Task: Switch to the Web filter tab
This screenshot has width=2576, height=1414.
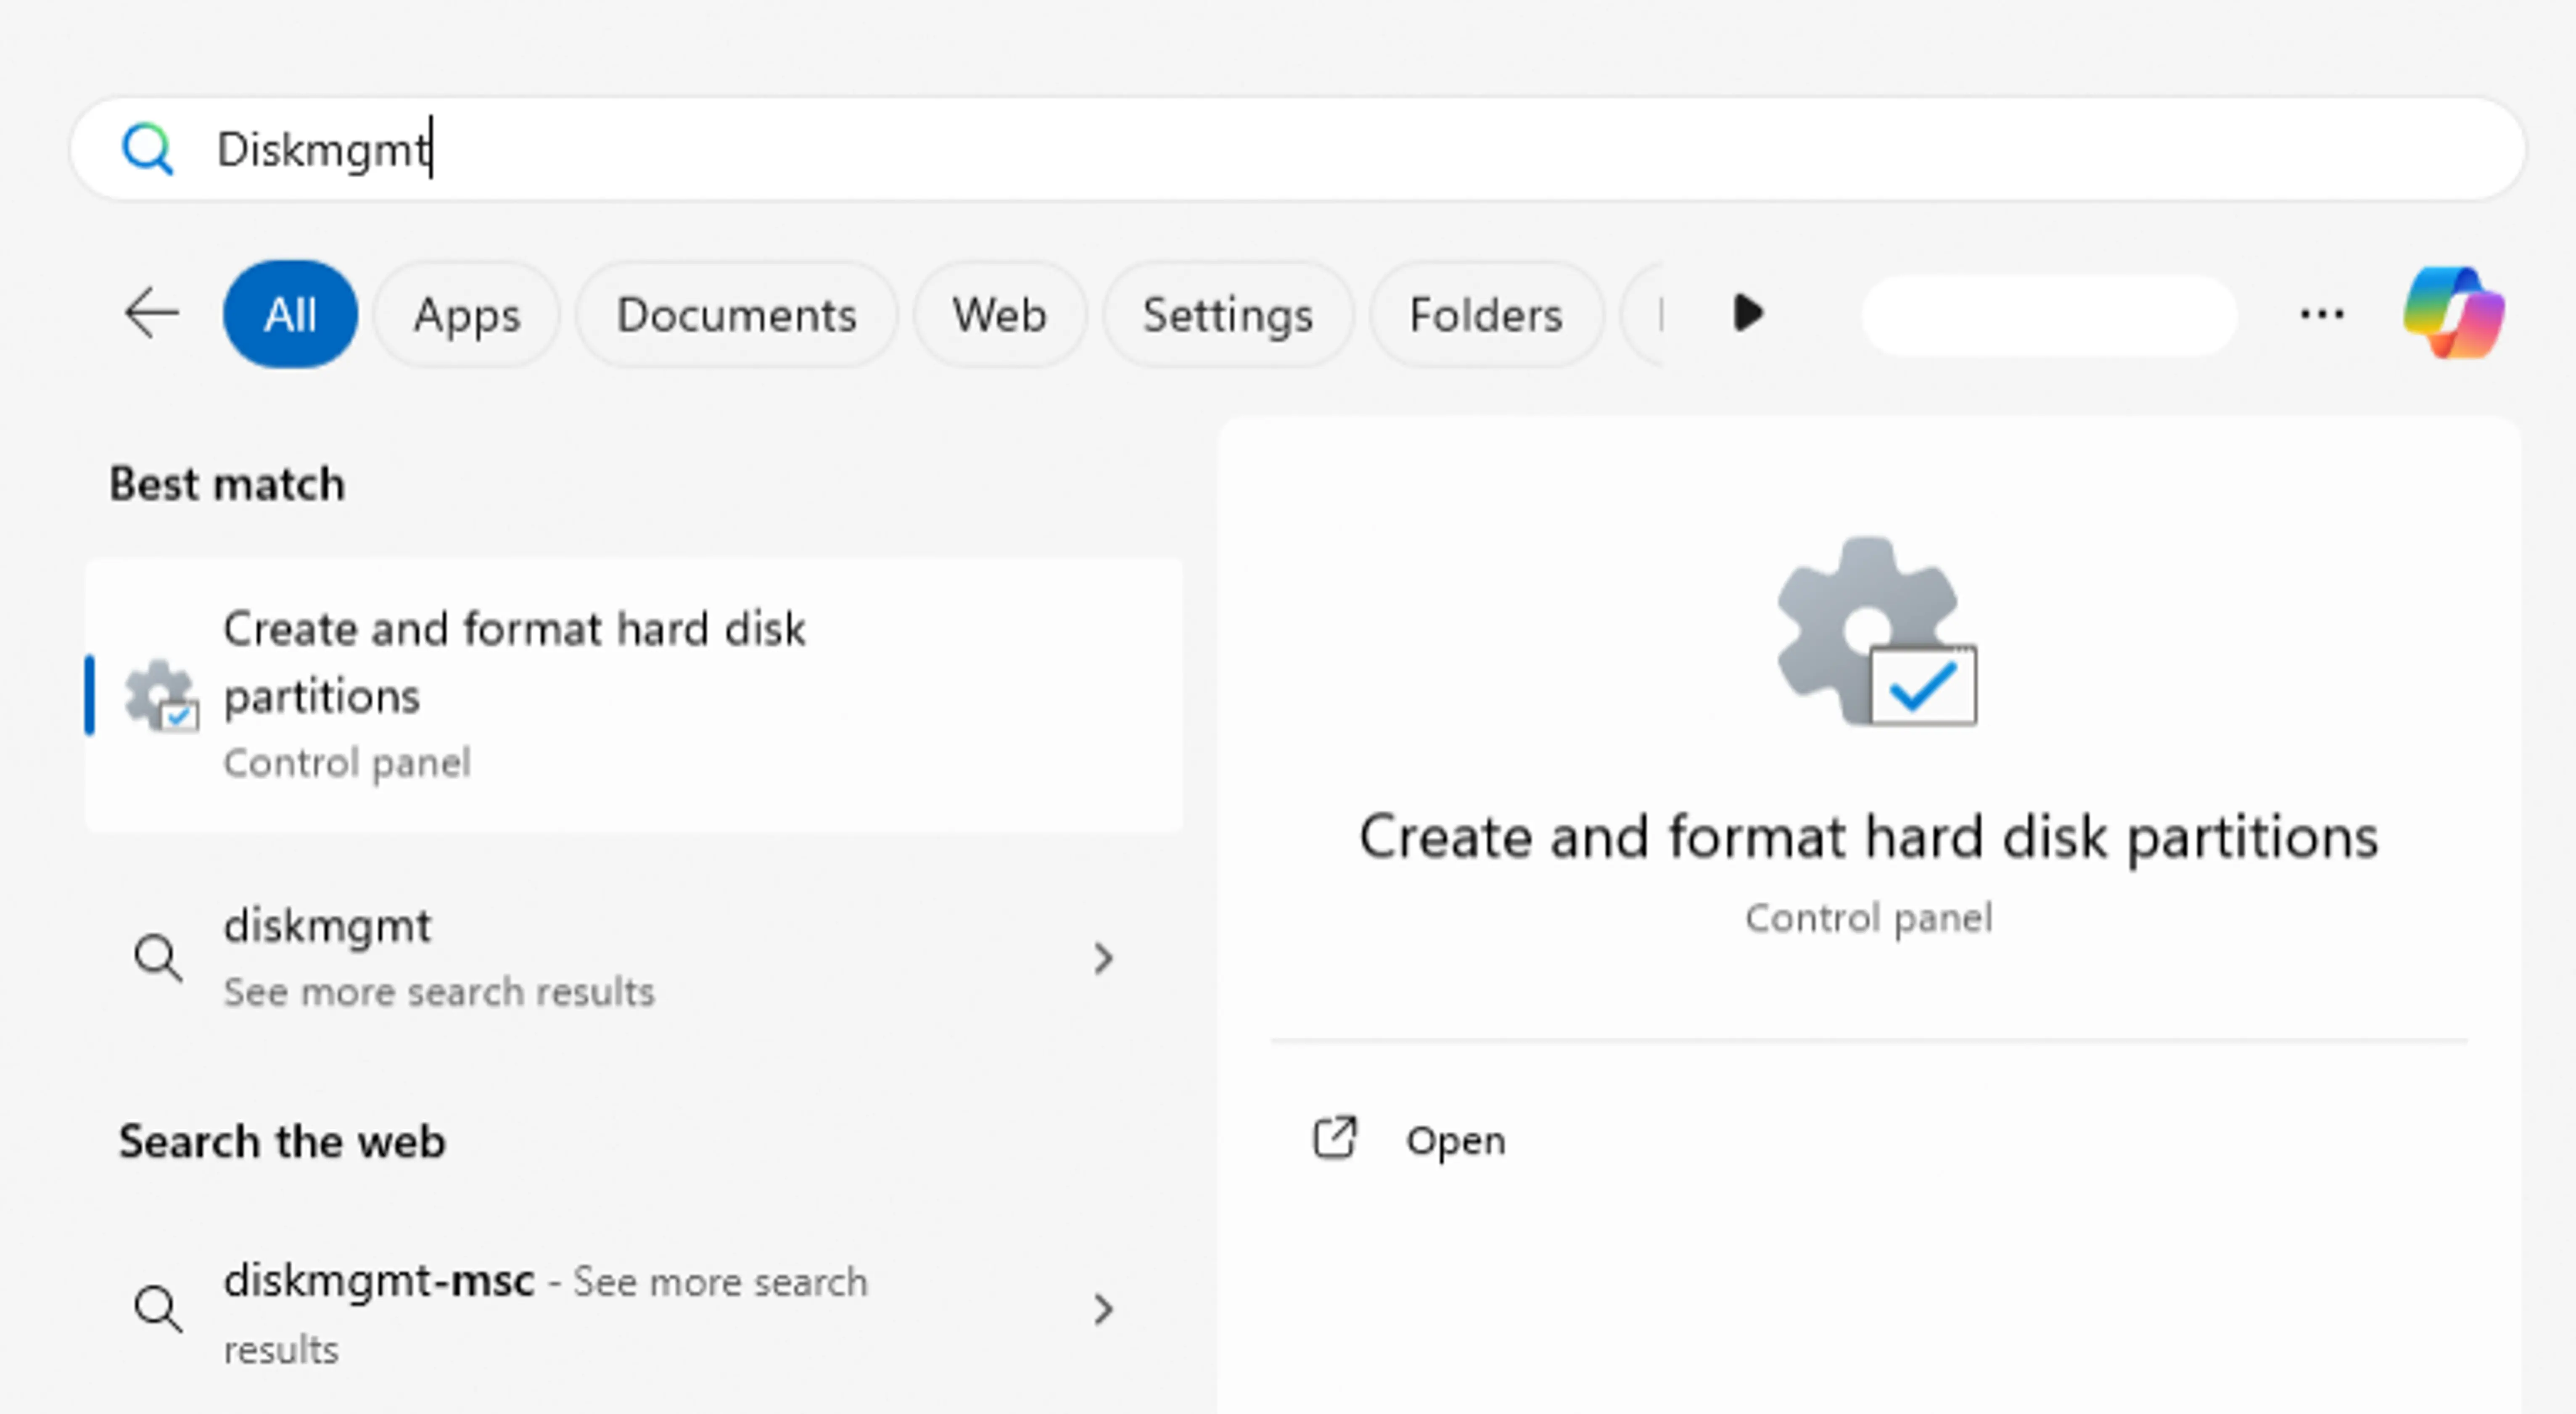Action: pyautogui.click(x=999, y=314)
